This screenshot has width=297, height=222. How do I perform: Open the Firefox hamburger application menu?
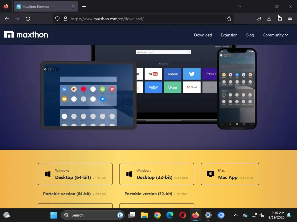pyautogui.click(x=290, y=18)
